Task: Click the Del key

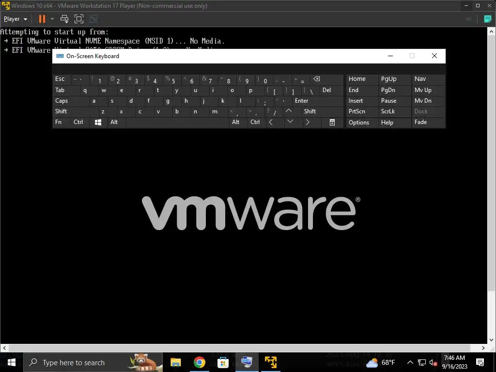Action: tap(331, 90)
